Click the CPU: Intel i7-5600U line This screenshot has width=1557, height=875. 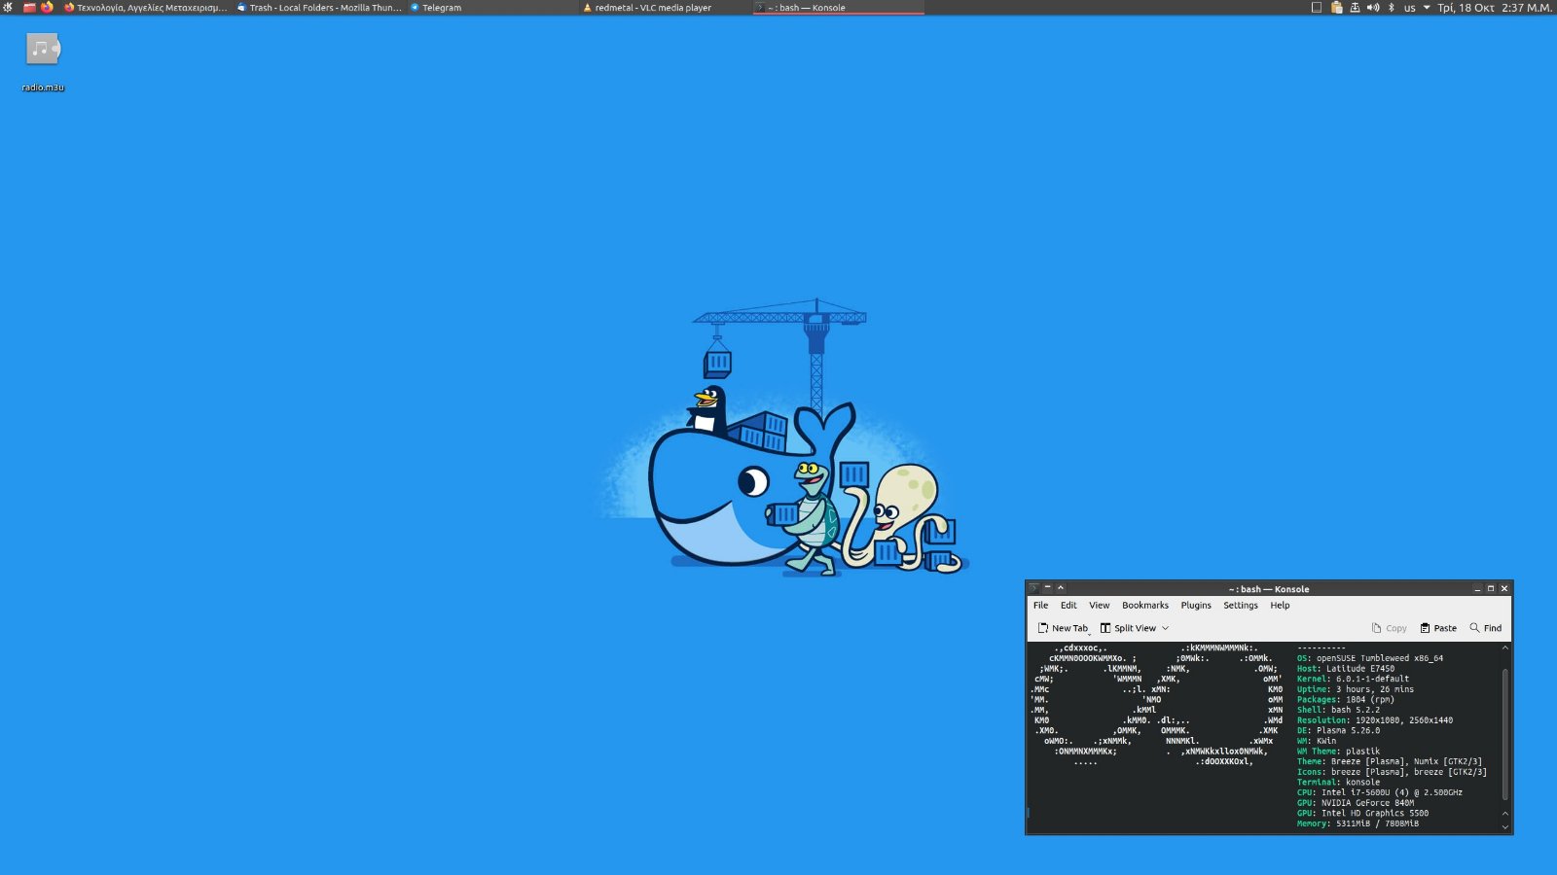1380,792
